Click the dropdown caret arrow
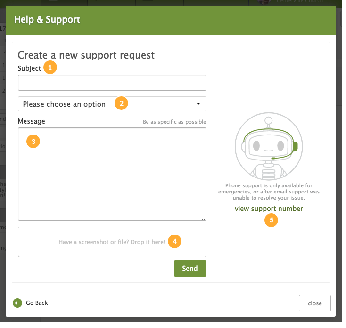 198,104
